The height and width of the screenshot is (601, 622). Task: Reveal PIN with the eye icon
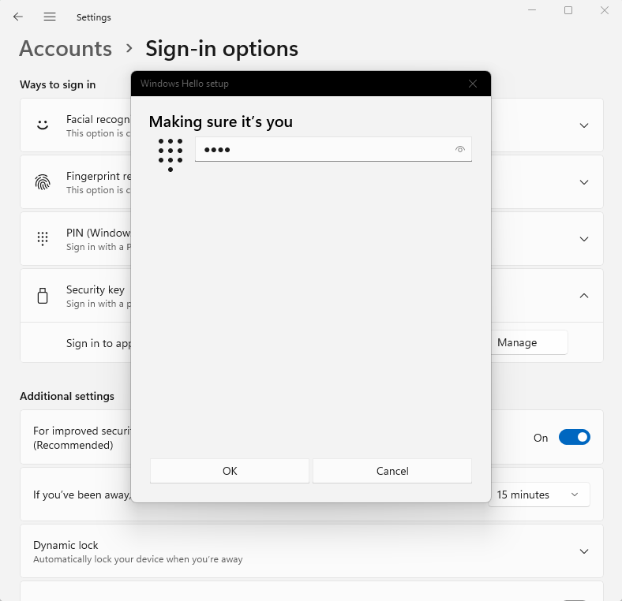tap(459, 149)
